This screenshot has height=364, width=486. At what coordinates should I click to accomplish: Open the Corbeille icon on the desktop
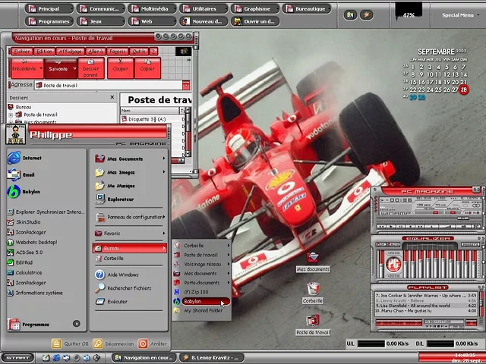click(x=312, y=290)
